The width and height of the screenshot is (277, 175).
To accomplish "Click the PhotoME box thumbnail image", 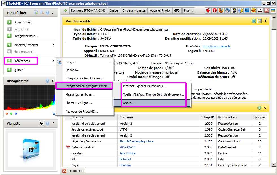I will point(31,150).
